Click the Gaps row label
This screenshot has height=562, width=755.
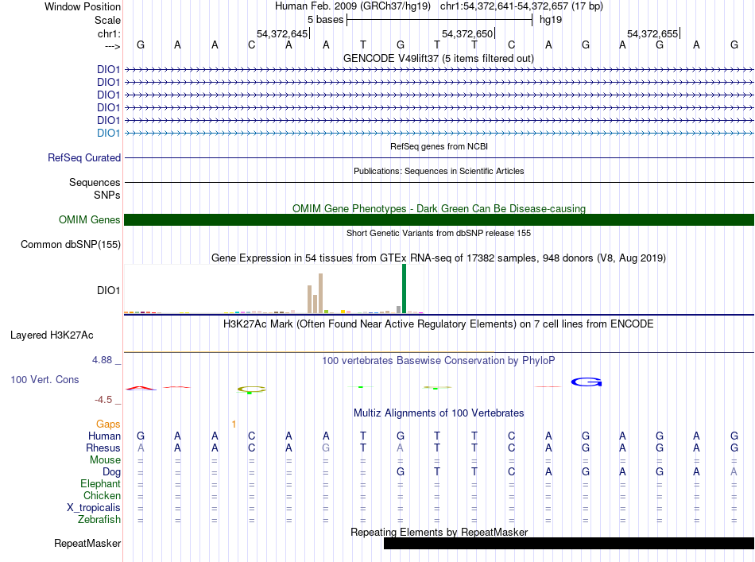(x=108, y=424)
